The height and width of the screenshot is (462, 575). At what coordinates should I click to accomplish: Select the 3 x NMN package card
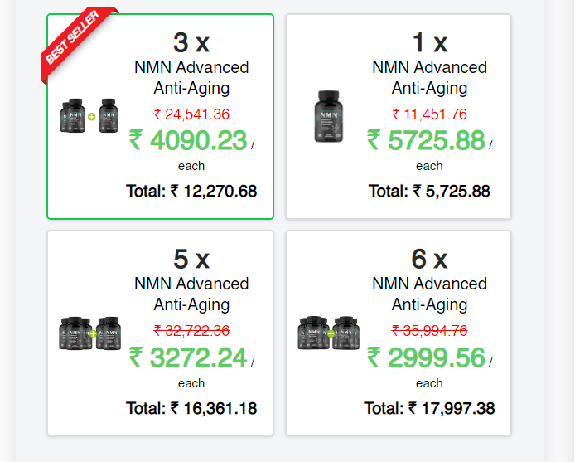160,116
